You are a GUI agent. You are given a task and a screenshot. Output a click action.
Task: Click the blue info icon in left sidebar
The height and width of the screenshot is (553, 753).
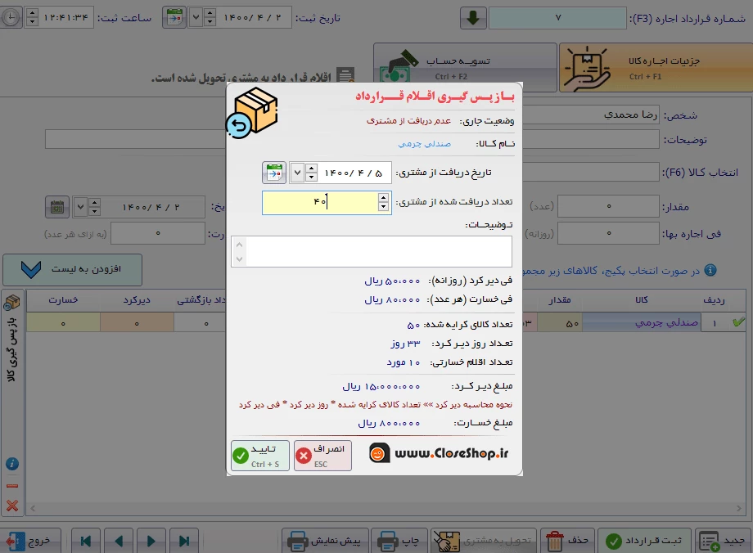pos(12,464)
